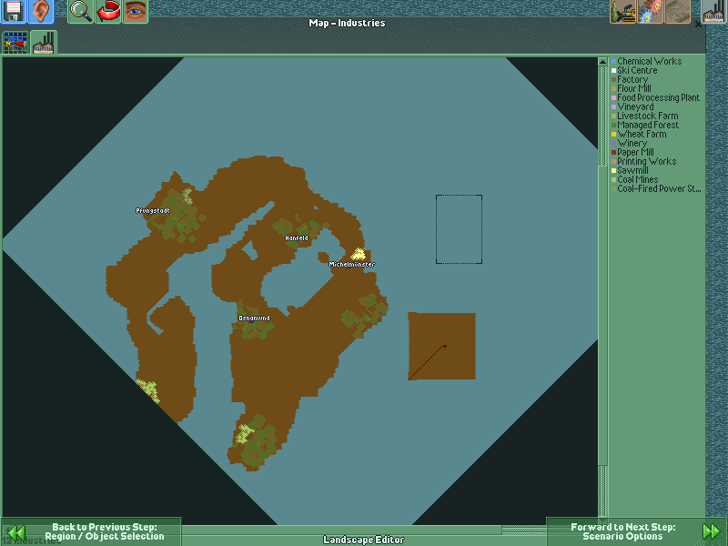Select Managed Forest legend entry
728x546 pixels.
645,125
